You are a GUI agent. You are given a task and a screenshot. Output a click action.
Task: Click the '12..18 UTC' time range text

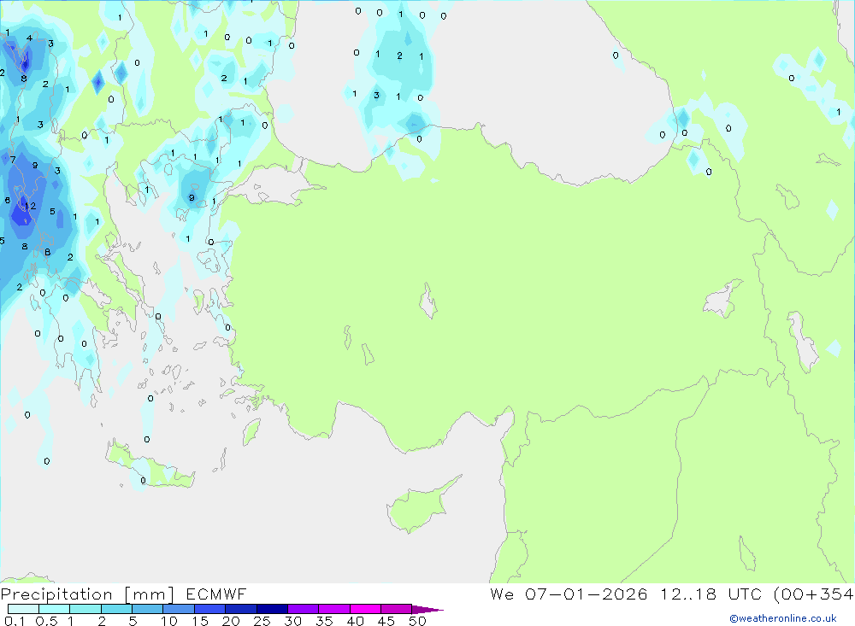point(712,594)
